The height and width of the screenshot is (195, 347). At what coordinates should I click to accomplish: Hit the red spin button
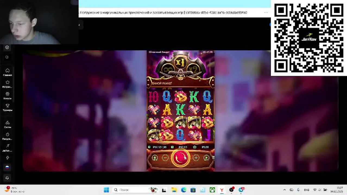pos(180,158)
